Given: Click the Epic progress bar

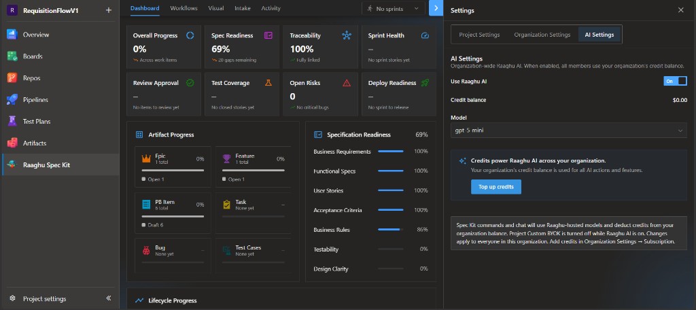Looking at the screenshot, I should [173, 170].
